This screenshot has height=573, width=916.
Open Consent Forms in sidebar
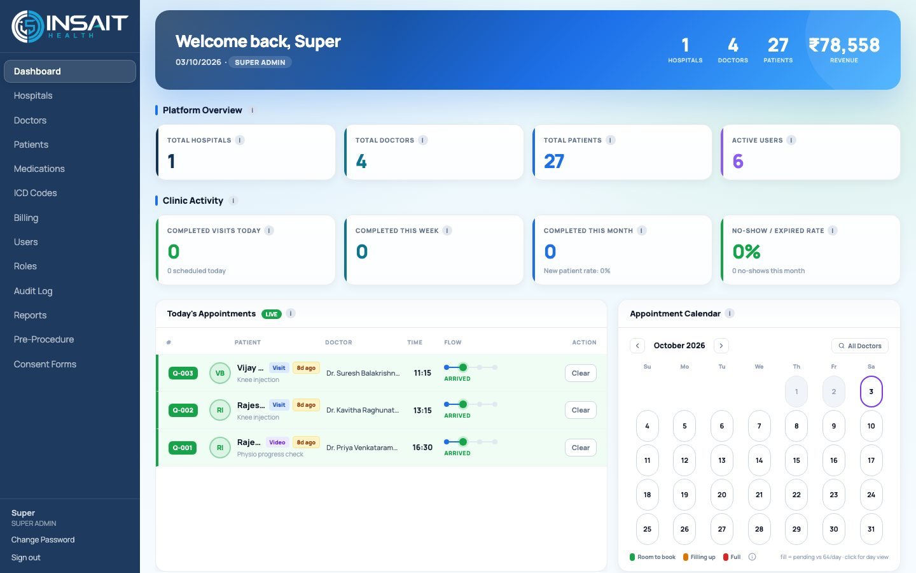tap(70, 364)
